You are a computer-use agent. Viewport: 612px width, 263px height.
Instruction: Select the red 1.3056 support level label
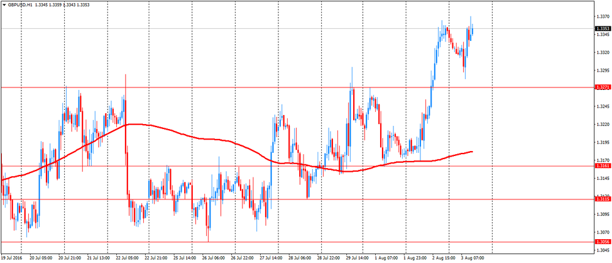coord(602,242)
